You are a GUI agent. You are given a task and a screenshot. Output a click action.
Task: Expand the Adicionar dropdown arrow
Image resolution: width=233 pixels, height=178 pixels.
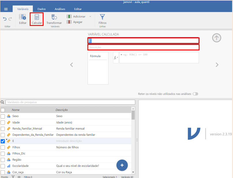pos(90,16)
